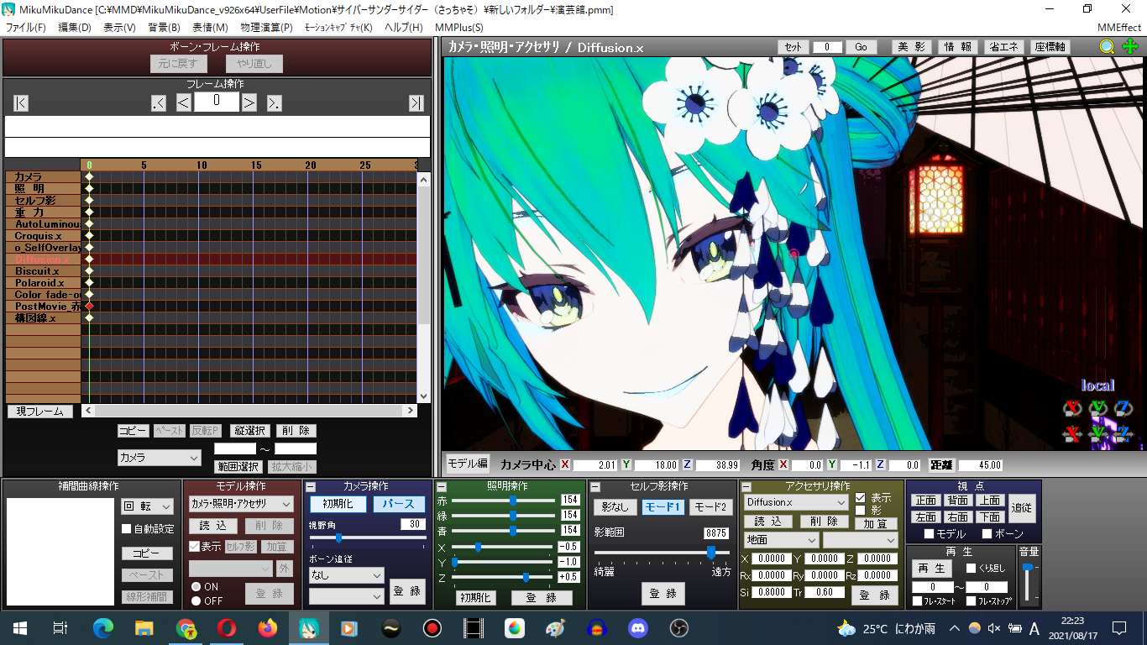
Task: Open the ファイル(F) menu
Action: (25, 28)
